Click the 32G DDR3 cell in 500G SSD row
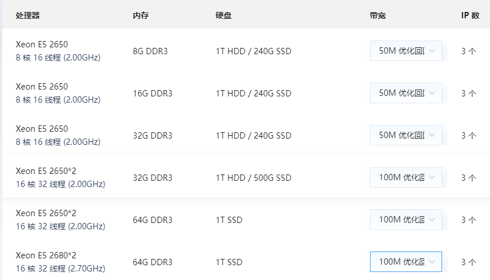This screenshot has width=490, height=280. [152, 177]
